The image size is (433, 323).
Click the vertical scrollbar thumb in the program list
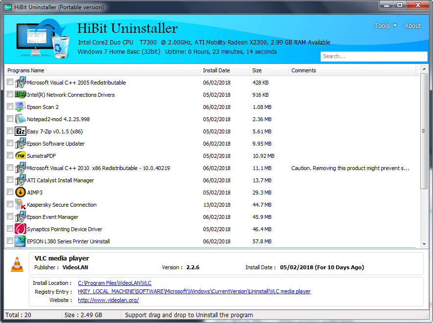[424, 131]
